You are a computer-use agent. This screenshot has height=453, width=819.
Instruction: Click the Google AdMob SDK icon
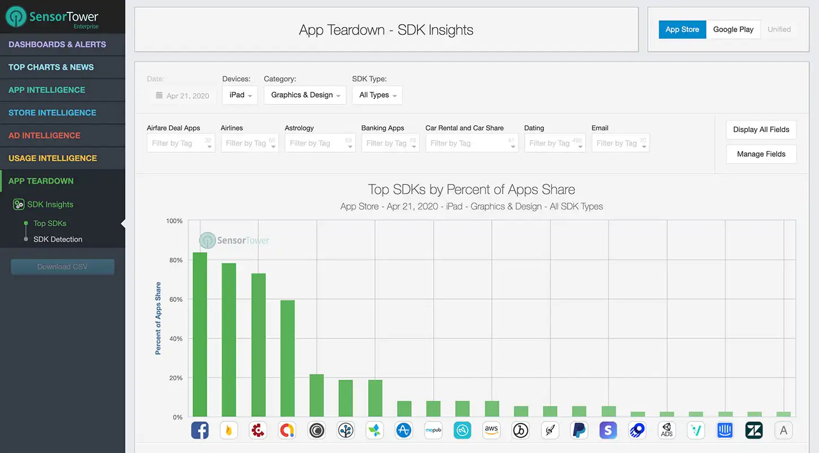(287, 430)
